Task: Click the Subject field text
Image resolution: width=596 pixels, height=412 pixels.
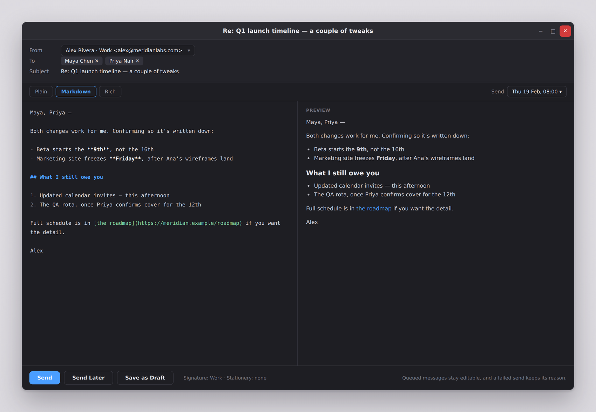Action: [x=120, y=72]
